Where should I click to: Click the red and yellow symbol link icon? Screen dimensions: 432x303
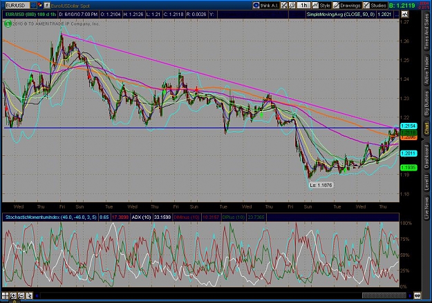40,5
